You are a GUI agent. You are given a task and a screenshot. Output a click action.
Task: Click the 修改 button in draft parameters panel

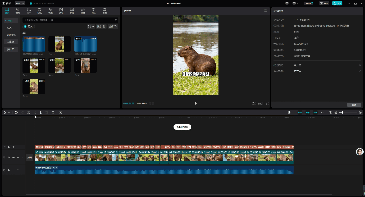[354, 105]
